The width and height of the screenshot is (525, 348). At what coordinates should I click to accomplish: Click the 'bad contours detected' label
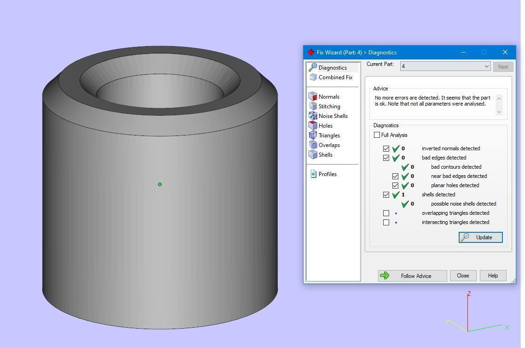[x=456, y=166]
